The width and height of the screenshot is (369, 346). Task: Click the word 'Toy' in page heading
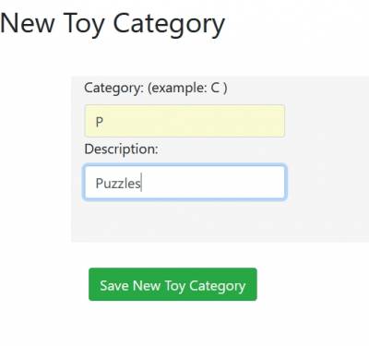tap(83, 25)
